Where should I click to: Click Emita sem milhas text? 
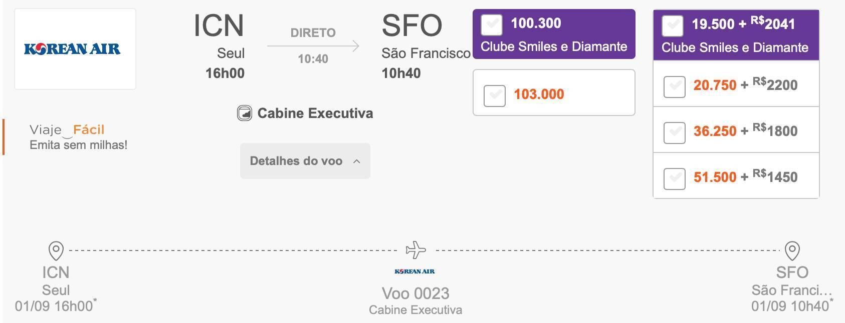click(79, 145)
